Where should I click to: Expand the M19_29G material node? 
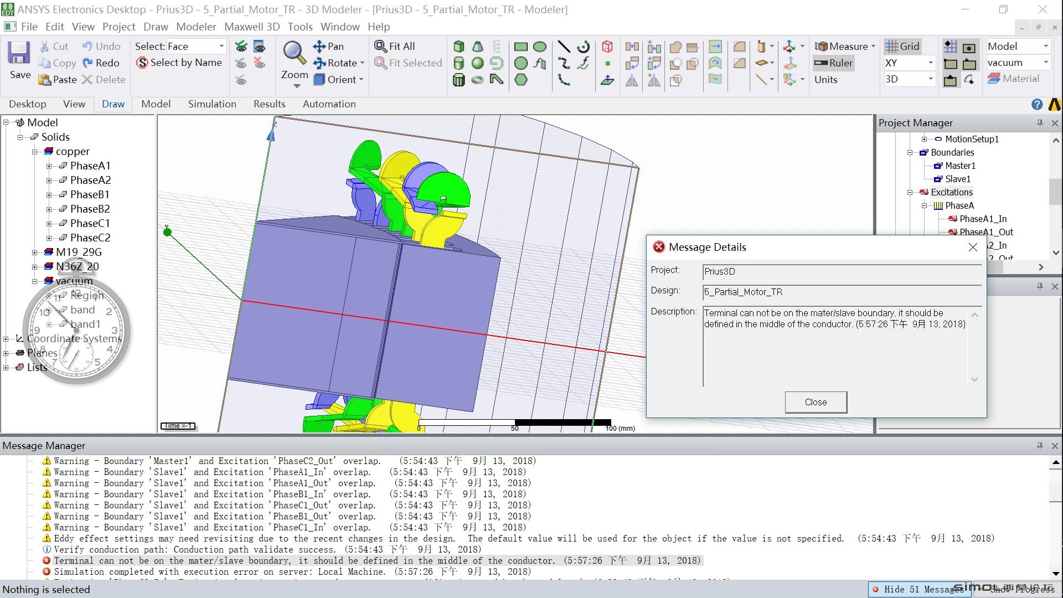click(x=34, y=252)
